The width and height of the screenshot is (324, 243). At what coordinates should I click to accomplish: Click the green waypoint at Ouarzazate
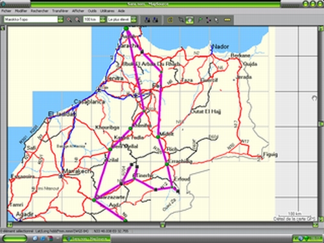[x=94, y=200]
